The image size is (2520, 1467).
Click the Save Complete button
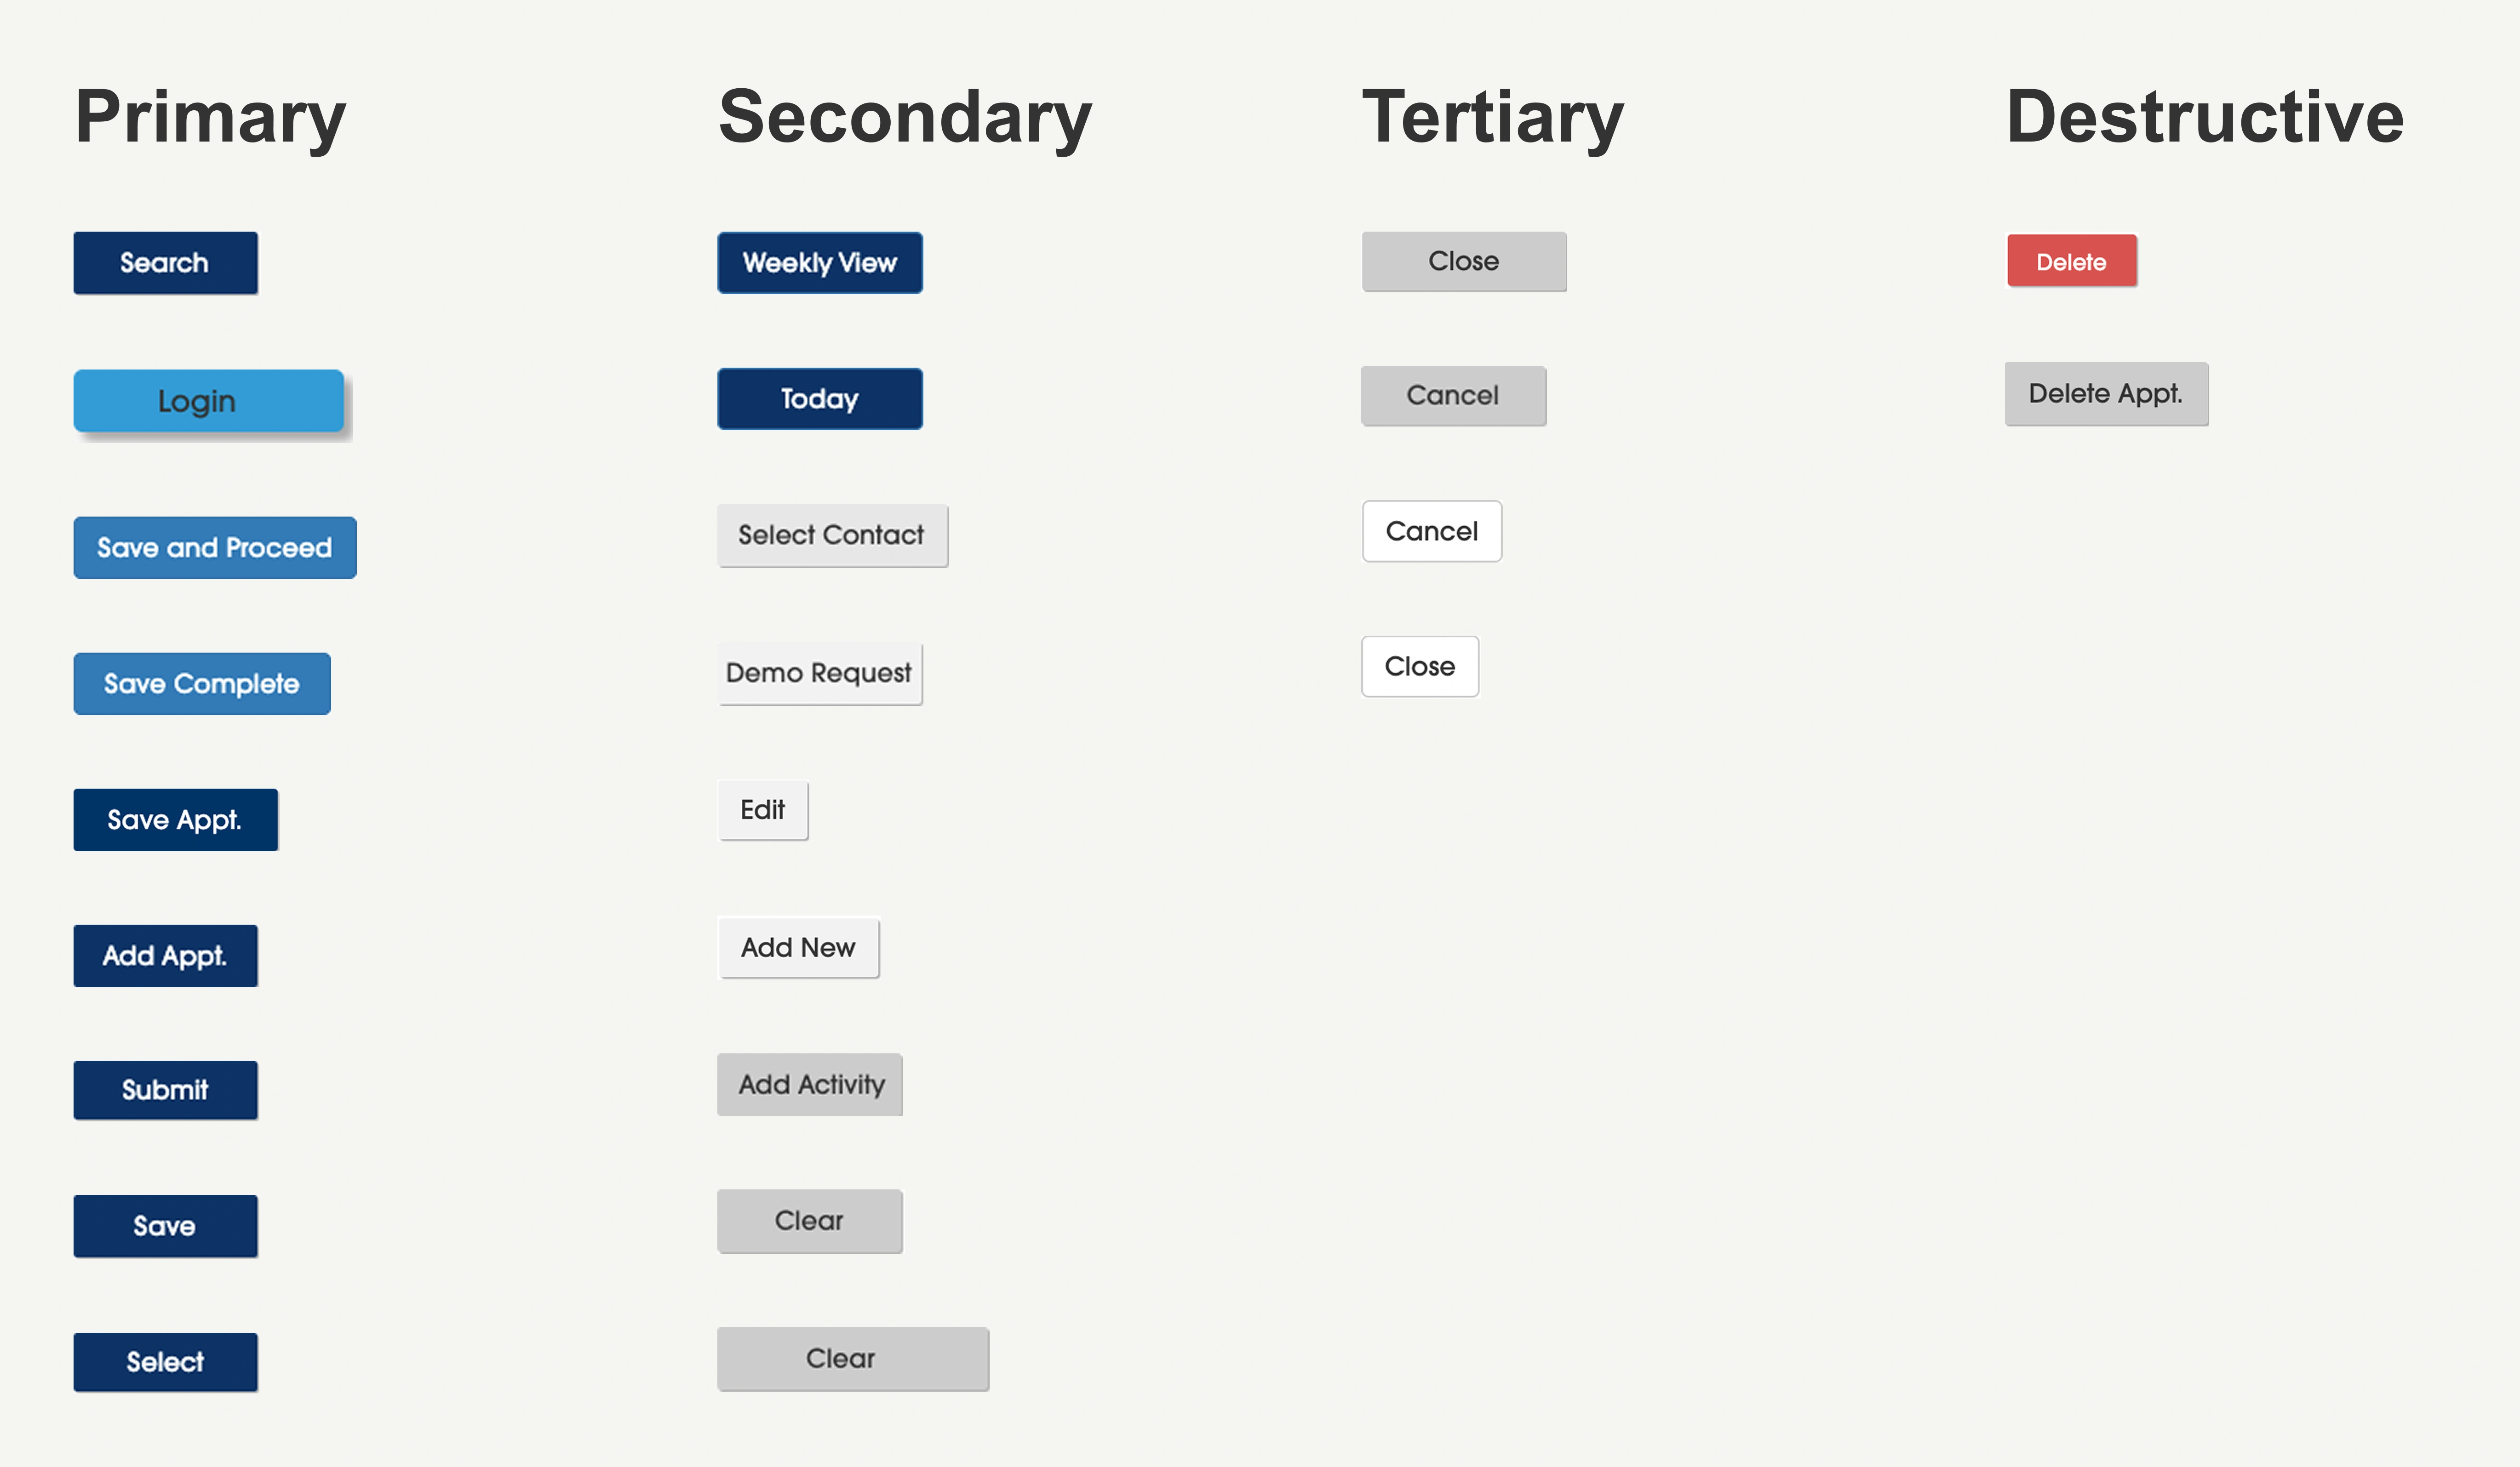click(x=201, y=683)
